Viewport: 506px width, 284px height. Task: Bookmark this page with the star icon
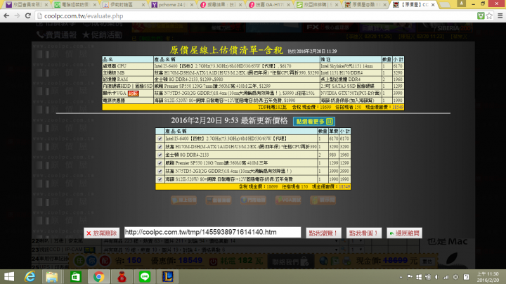click(x=489, y=15)
